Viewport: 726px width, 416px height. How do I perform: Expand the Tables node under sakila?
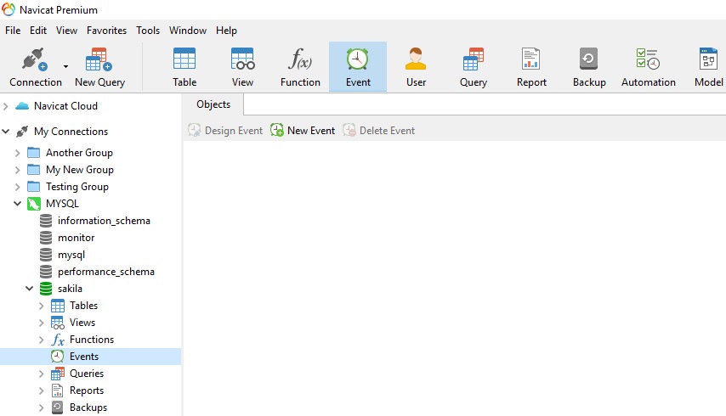(x=41, y=306)
